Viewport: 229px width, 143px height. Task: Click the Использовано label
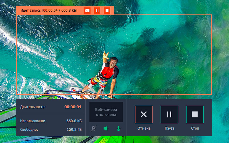(33, 121)
